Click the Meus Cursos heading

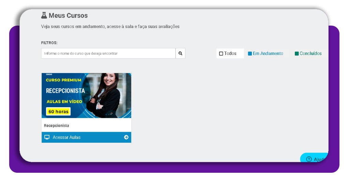[x=68, y=15]
